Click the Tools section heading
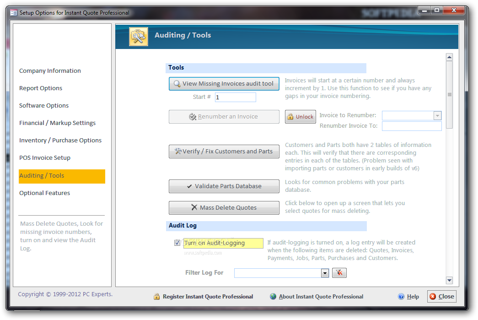This screenshot has height=320, width=478. [x=176, y=67]
